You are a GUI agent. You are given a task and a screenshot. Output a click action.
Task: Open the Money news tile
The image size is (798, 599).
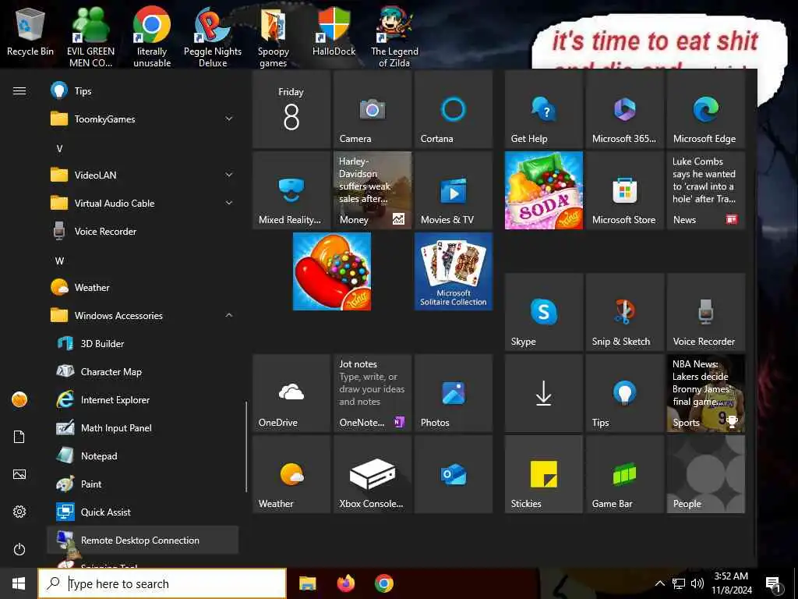372,190
